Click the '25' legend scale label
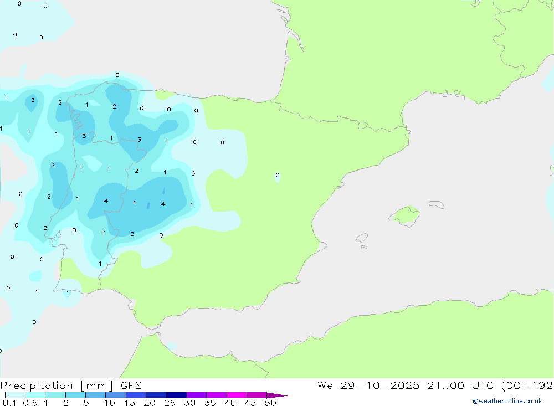 [170, 403]
